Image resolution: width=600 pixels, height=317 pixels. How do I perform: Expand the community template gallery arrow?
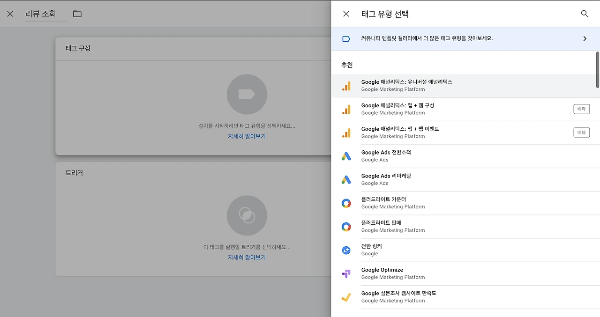(585, 39)
